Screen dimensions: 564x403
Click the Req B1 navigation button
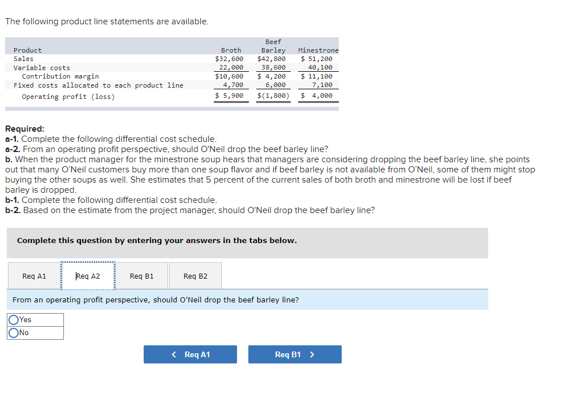[x=295, y=354]
